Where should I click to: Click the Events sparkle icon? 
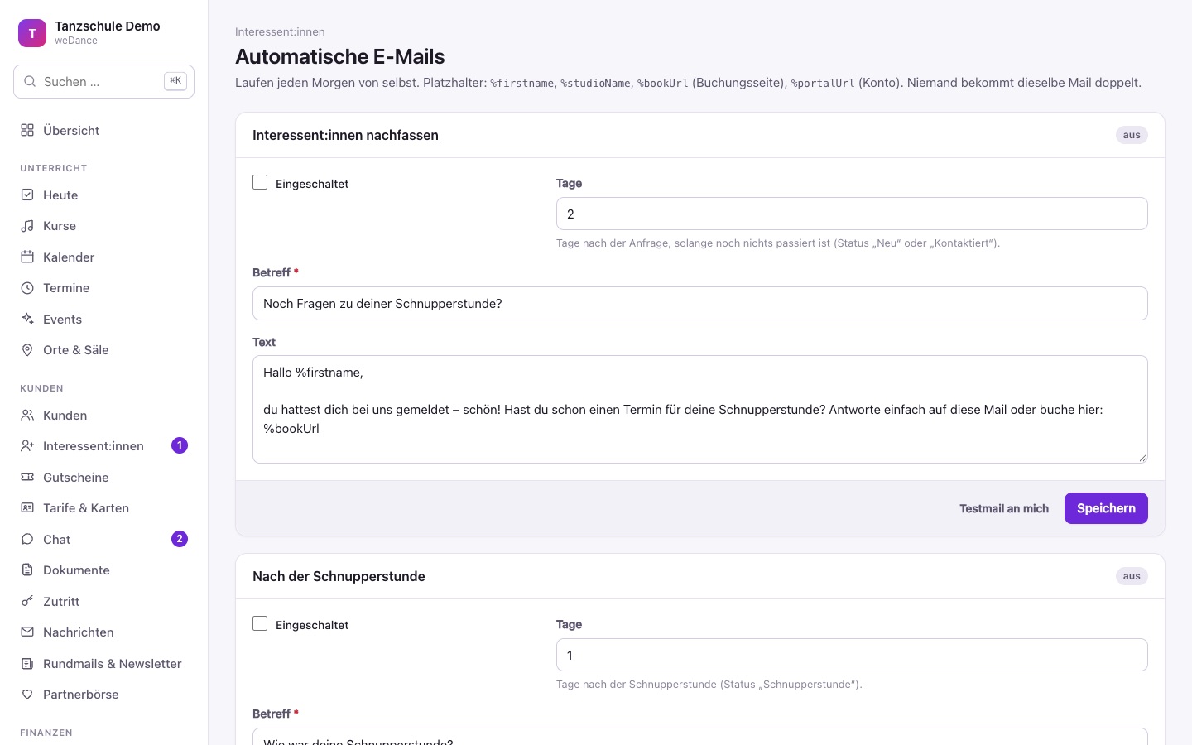point(27,319)
